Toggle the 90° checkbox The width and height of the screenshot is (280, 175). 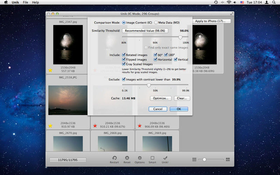coord(155,55)
